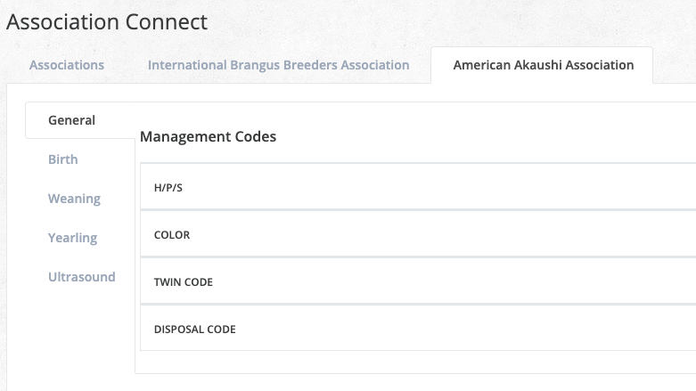Switch to the Yearling section
Image resolution: width=696 pixels, height=391 pixels.
coord(72,238)
